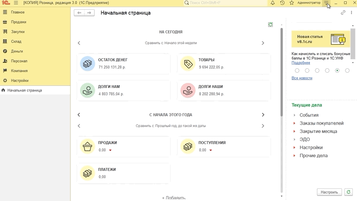This screenshot has height=201, width=357.
Task: Select the fifth selected news radio dot
Action: click(337, 71)
